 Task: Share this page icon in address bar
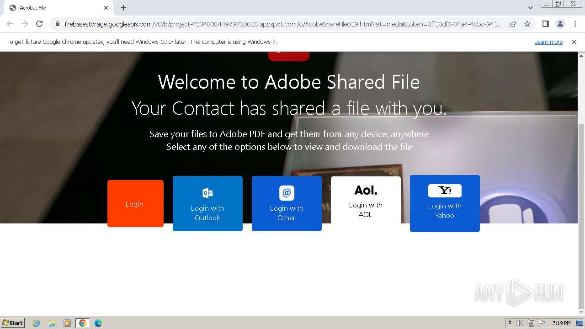point(513,24)
